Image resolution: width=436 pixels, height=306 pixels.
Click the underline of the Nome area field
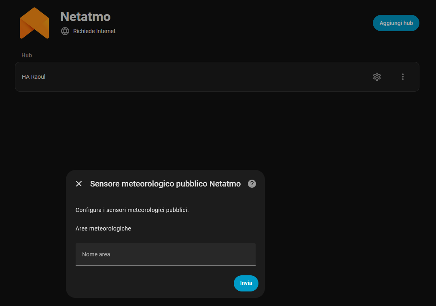[165, 265]
